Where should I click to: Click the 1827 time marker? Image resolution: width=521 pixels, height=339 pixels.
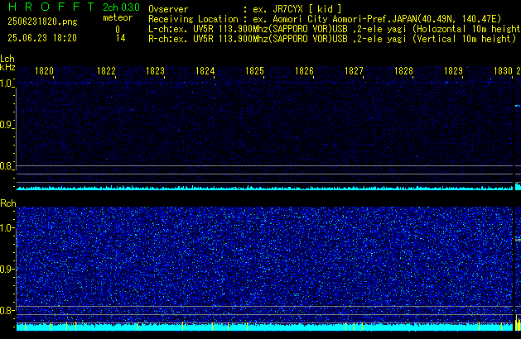coord(354,71)
